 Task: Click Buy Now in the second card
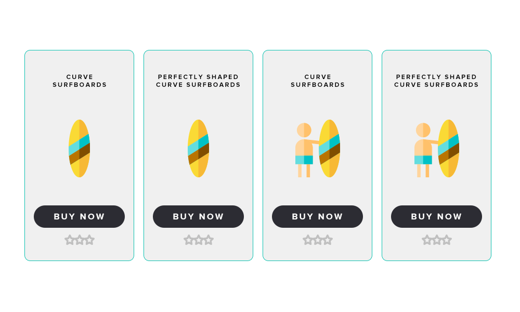click(198, 216)
